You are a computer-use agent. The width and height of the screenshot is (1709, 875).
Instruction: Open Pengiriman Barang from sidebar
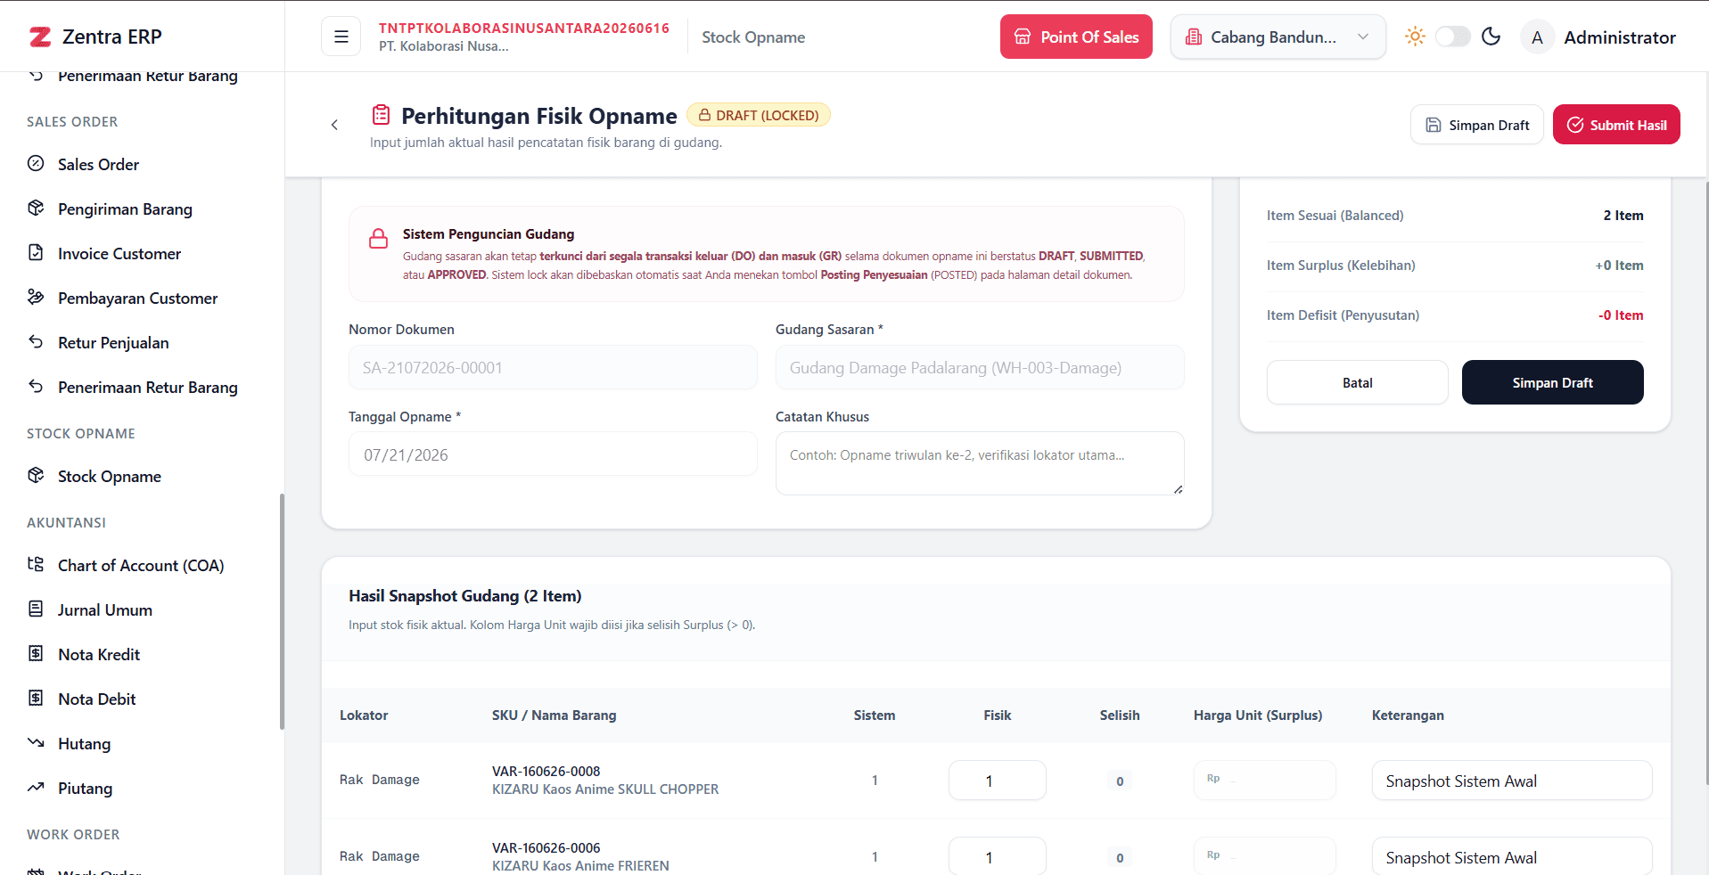[125, 209]
